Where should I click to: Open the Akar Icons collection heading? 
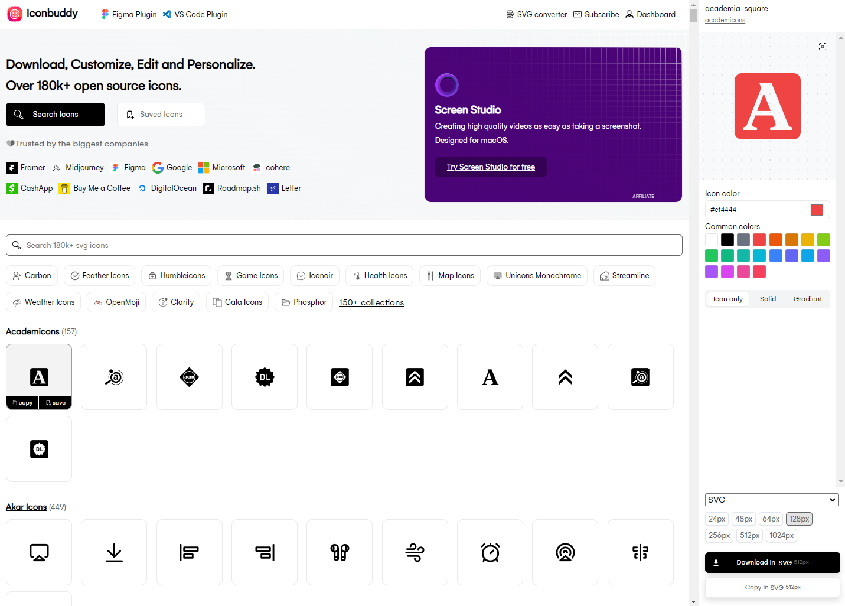(x=27, y=507)
